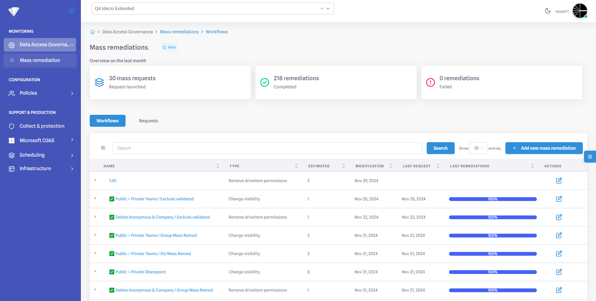Click the progress bar for Group Mass Remed
Viewport: 596px width, 301px height.
tap(492, 236)
